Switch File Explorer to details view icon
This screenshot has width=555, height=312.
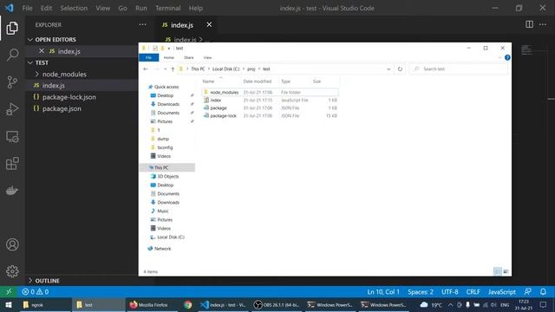[497, 271]
